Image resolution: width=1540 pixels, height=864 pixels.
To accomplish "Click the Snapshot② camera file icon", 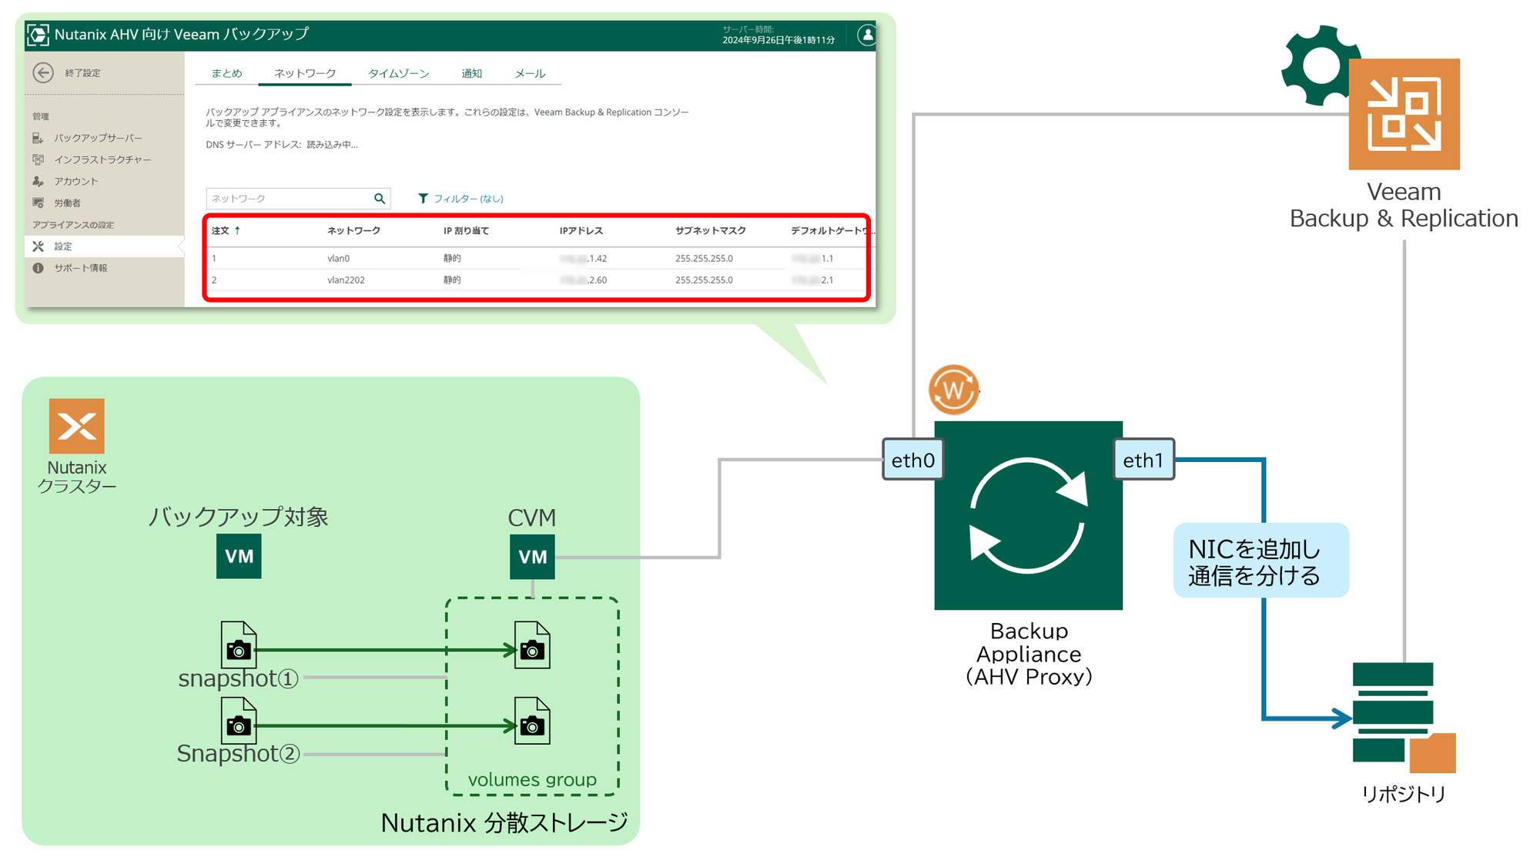I will [x=238, y=719].
